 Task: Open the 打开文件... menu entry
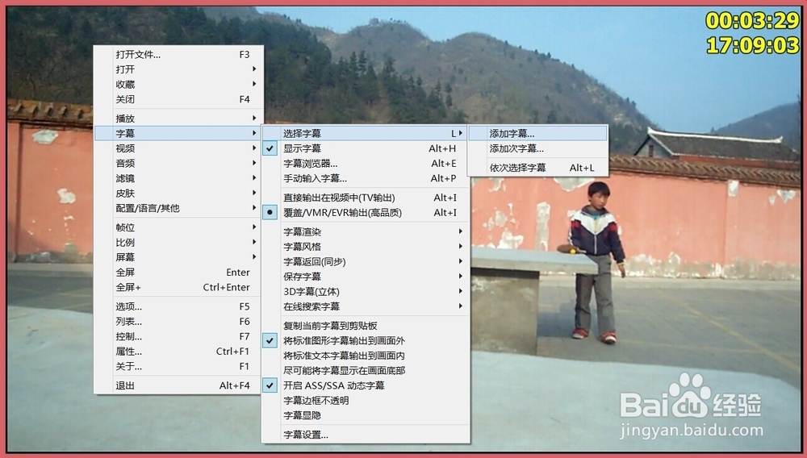(178, 55)
